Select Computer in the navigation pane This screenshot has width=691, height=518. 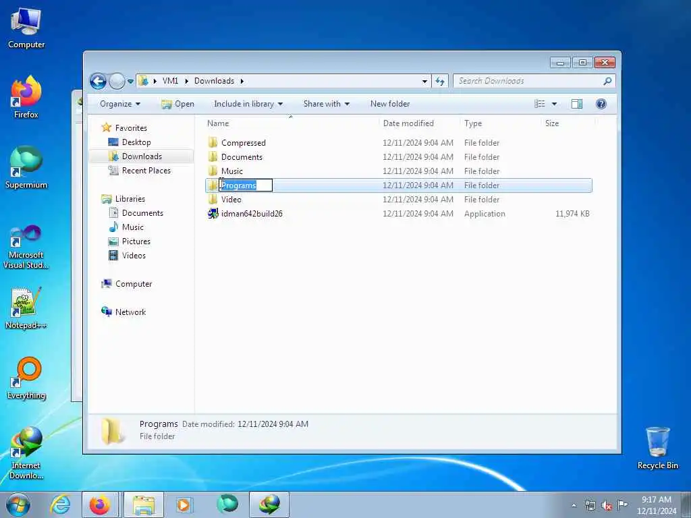[134, 284]
